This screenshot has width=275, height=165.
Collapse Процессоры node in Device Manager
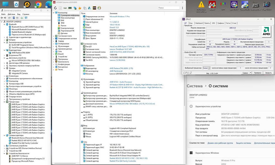[4, 102]
